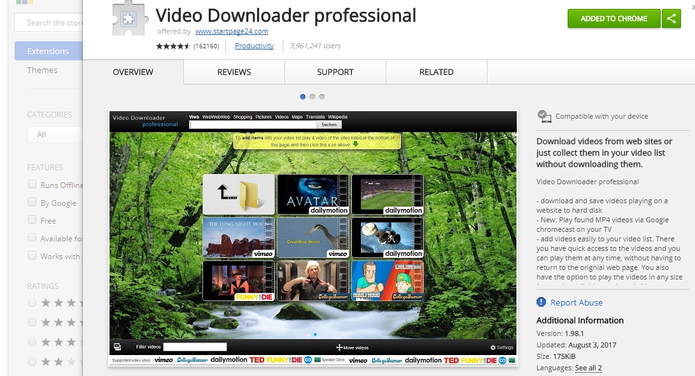Click the first carousel dot
This screenshot has width=695, height=376.
[303, 97]
